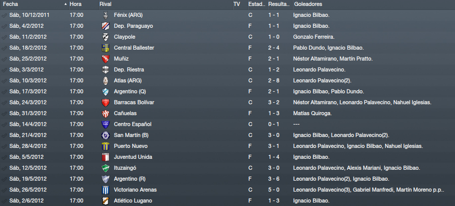Screen dimensions: 455x206
Task: Sort by the Resultado column header
Action: click(280, 4)
